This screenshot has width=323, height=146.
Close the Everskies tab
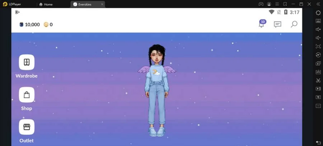click(102, 4)
